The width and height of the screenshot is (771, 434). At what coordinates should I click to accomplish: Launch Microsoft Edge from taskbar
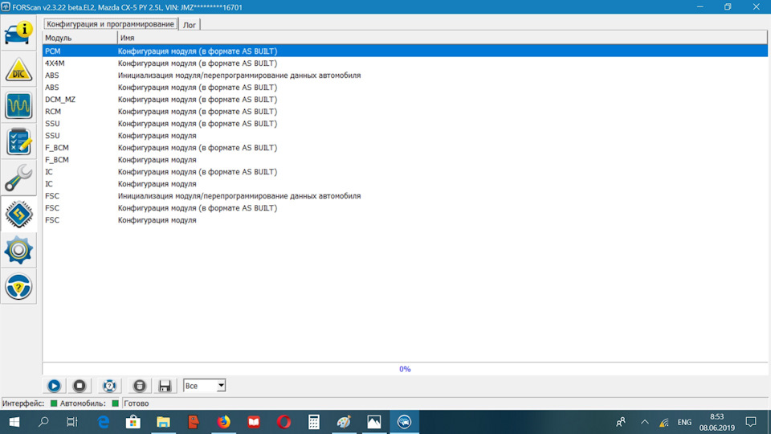(x=104, y=422)
